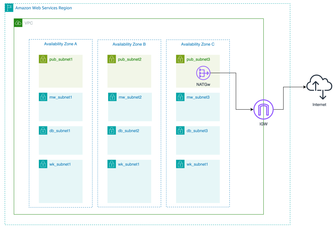Pick the lock icon next to db_subnet1
The height and width of the screenshot is (229, 335).
tap(43, 130)
